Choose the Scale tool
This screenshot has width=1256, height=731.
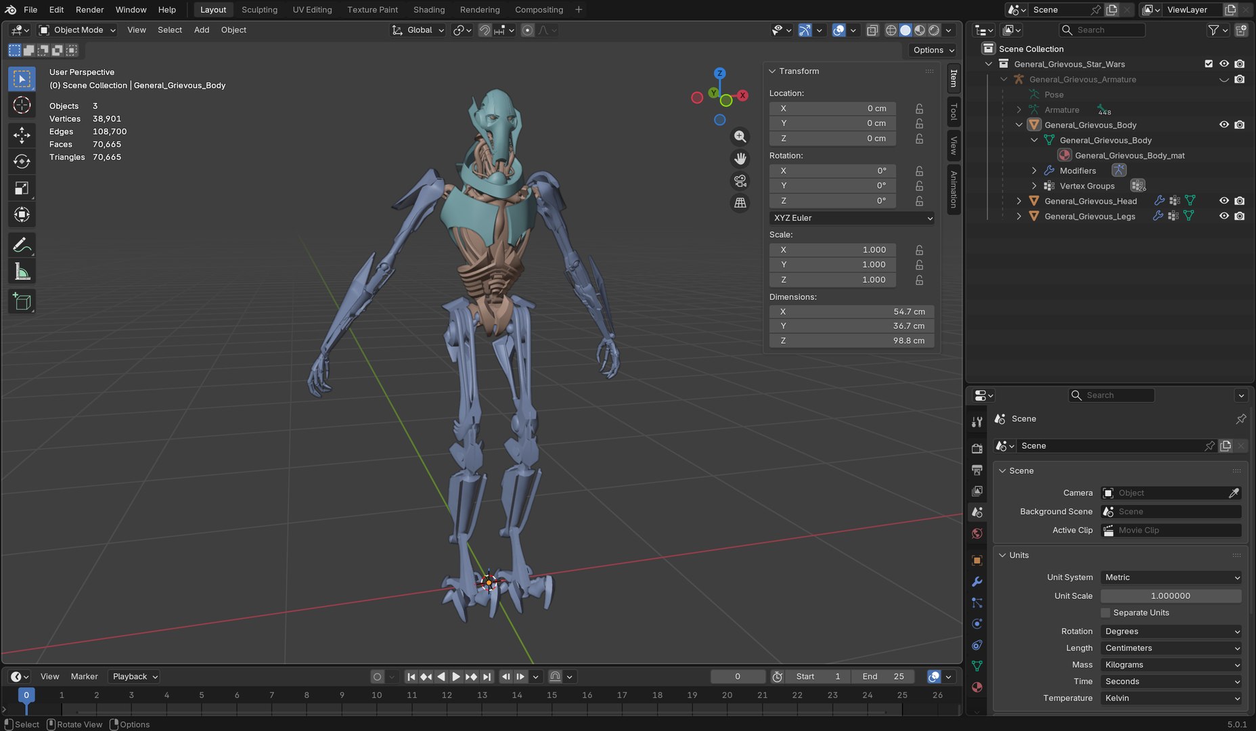click(22, 188)
